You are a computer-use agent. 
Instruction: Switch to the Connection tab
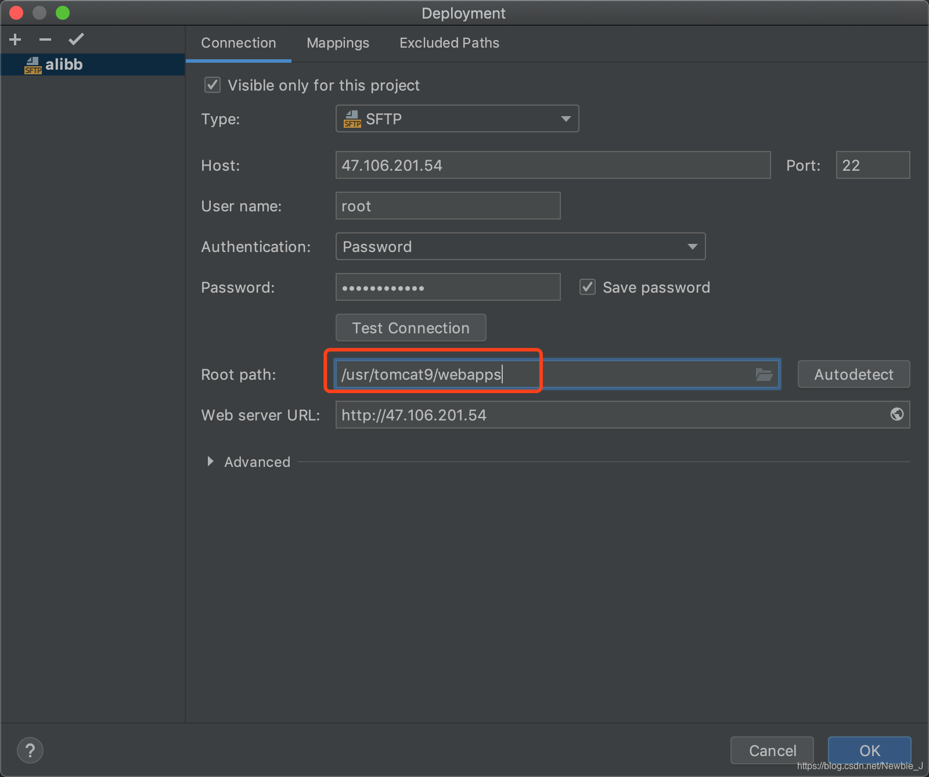click(239, 43)
